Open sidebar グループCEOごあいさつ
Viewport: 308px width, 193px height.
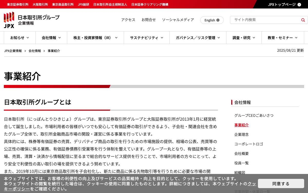254,116
